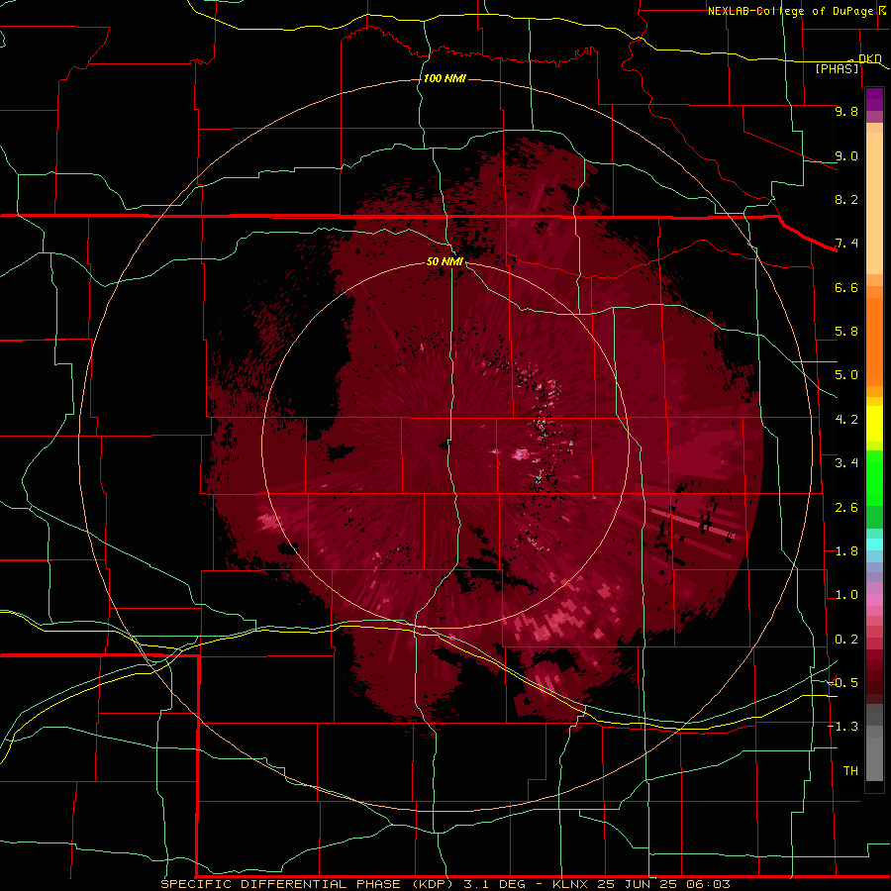Click the 2.6 value on the color scale
The image size is (891, 891).
click(x=846, y=508)
